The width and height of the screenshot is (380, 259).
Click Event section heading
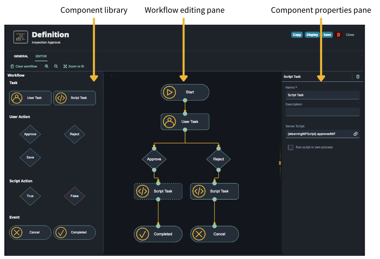pos(14,217)
